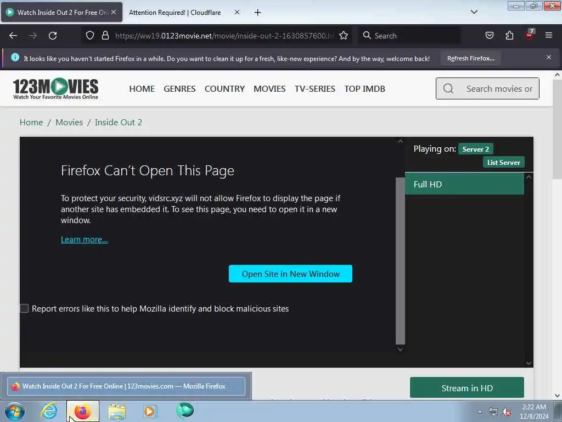Go back using the browser back arrow
The width and height of the screenshot is (562, 422).
[x=13, y=36]
